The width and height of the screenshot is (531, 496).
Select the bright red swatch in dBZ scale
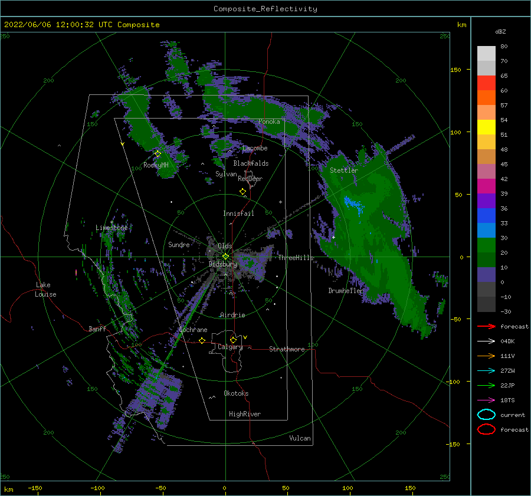pos(486,83)
